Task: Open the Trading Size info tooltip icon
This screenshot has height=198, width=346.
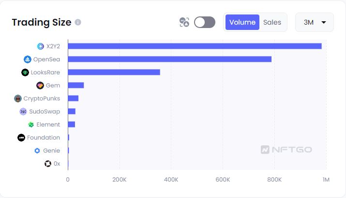Action: 78,22
